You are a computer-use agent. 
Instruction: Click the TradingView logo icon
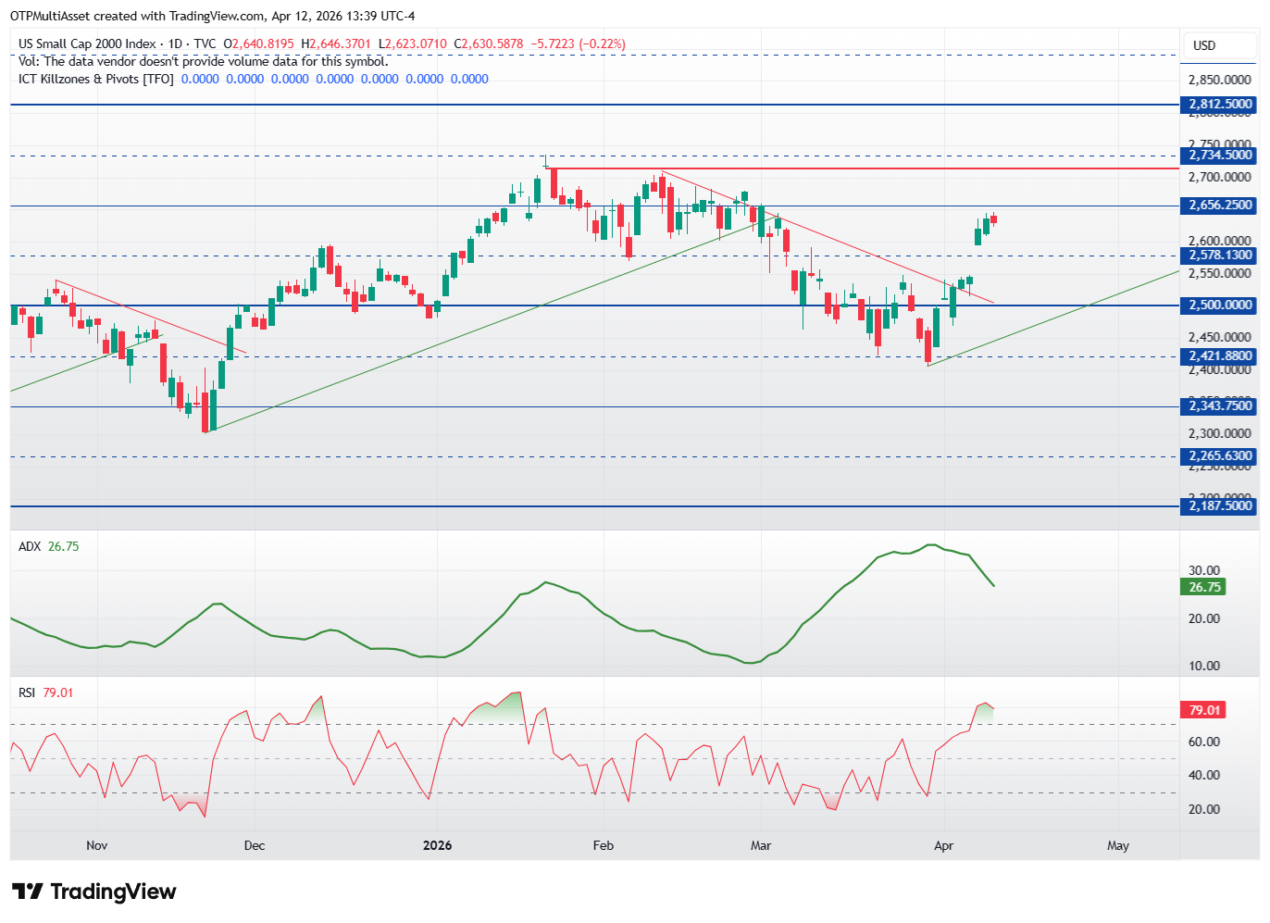[x=27, y=892]
